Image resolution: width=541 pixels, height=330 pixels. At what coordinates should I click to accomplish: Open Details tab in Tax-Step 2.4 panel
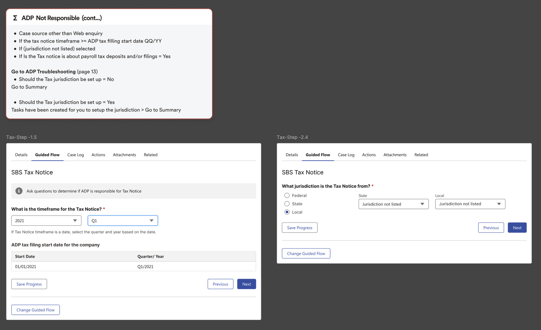coord(292,155)
